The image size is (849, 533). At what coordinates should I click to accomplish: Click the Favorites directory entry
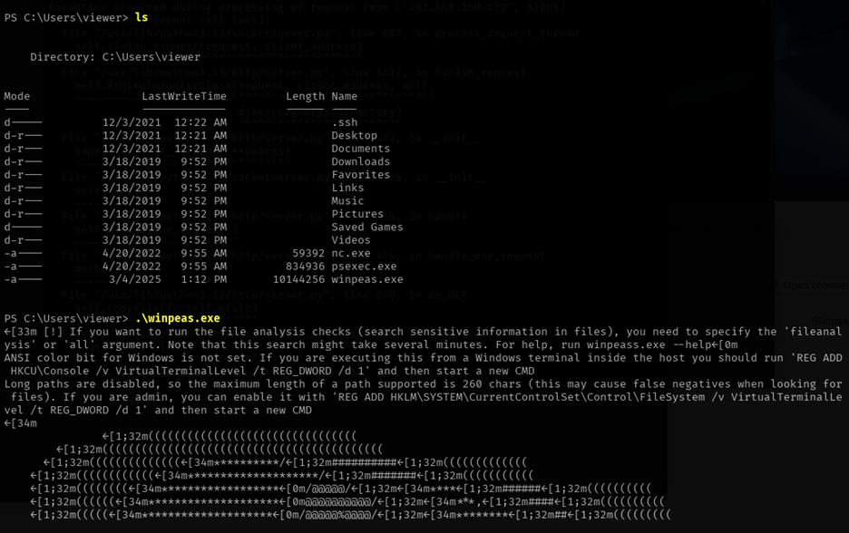coord(360,175)
